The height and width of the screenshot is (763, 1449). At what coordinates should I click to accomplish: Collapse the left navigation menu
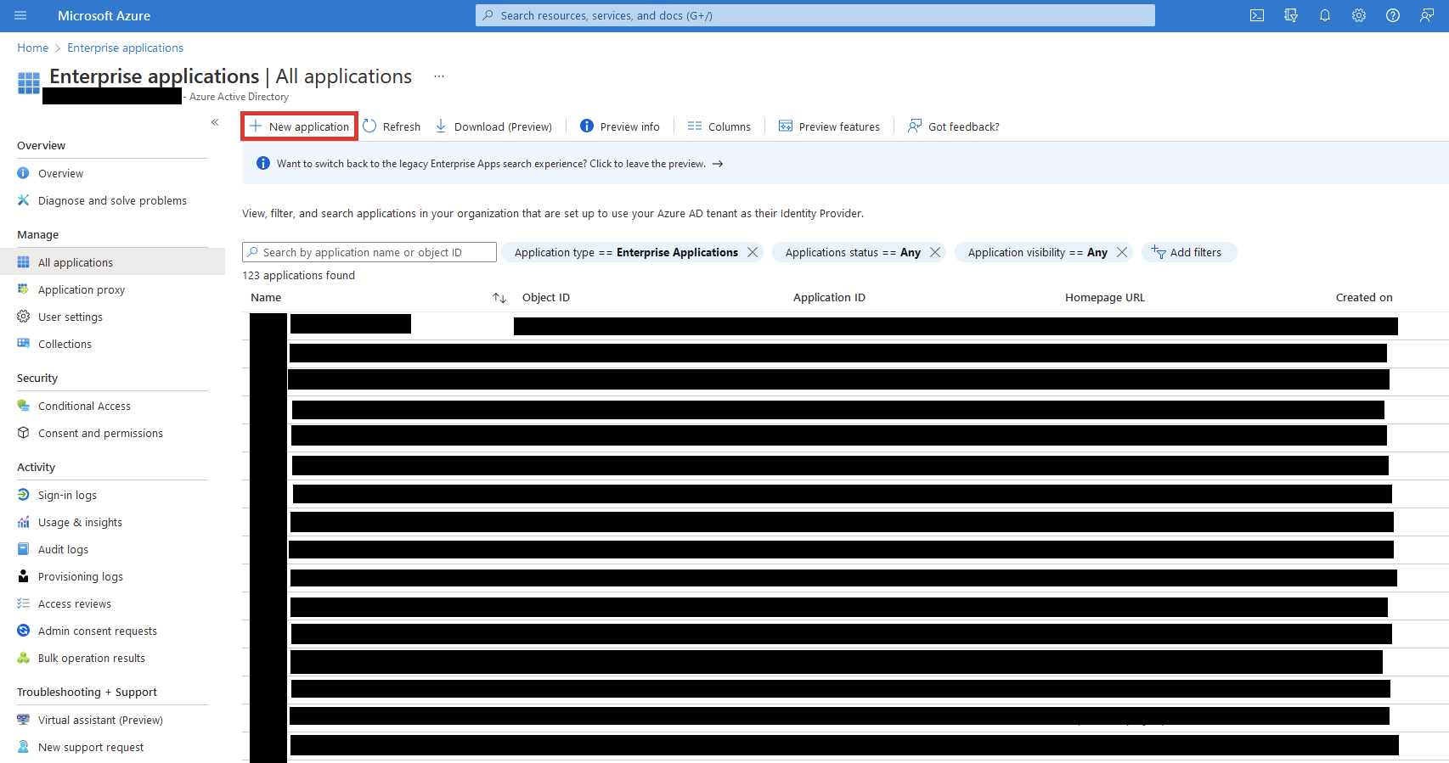click(x=215, y=122)
